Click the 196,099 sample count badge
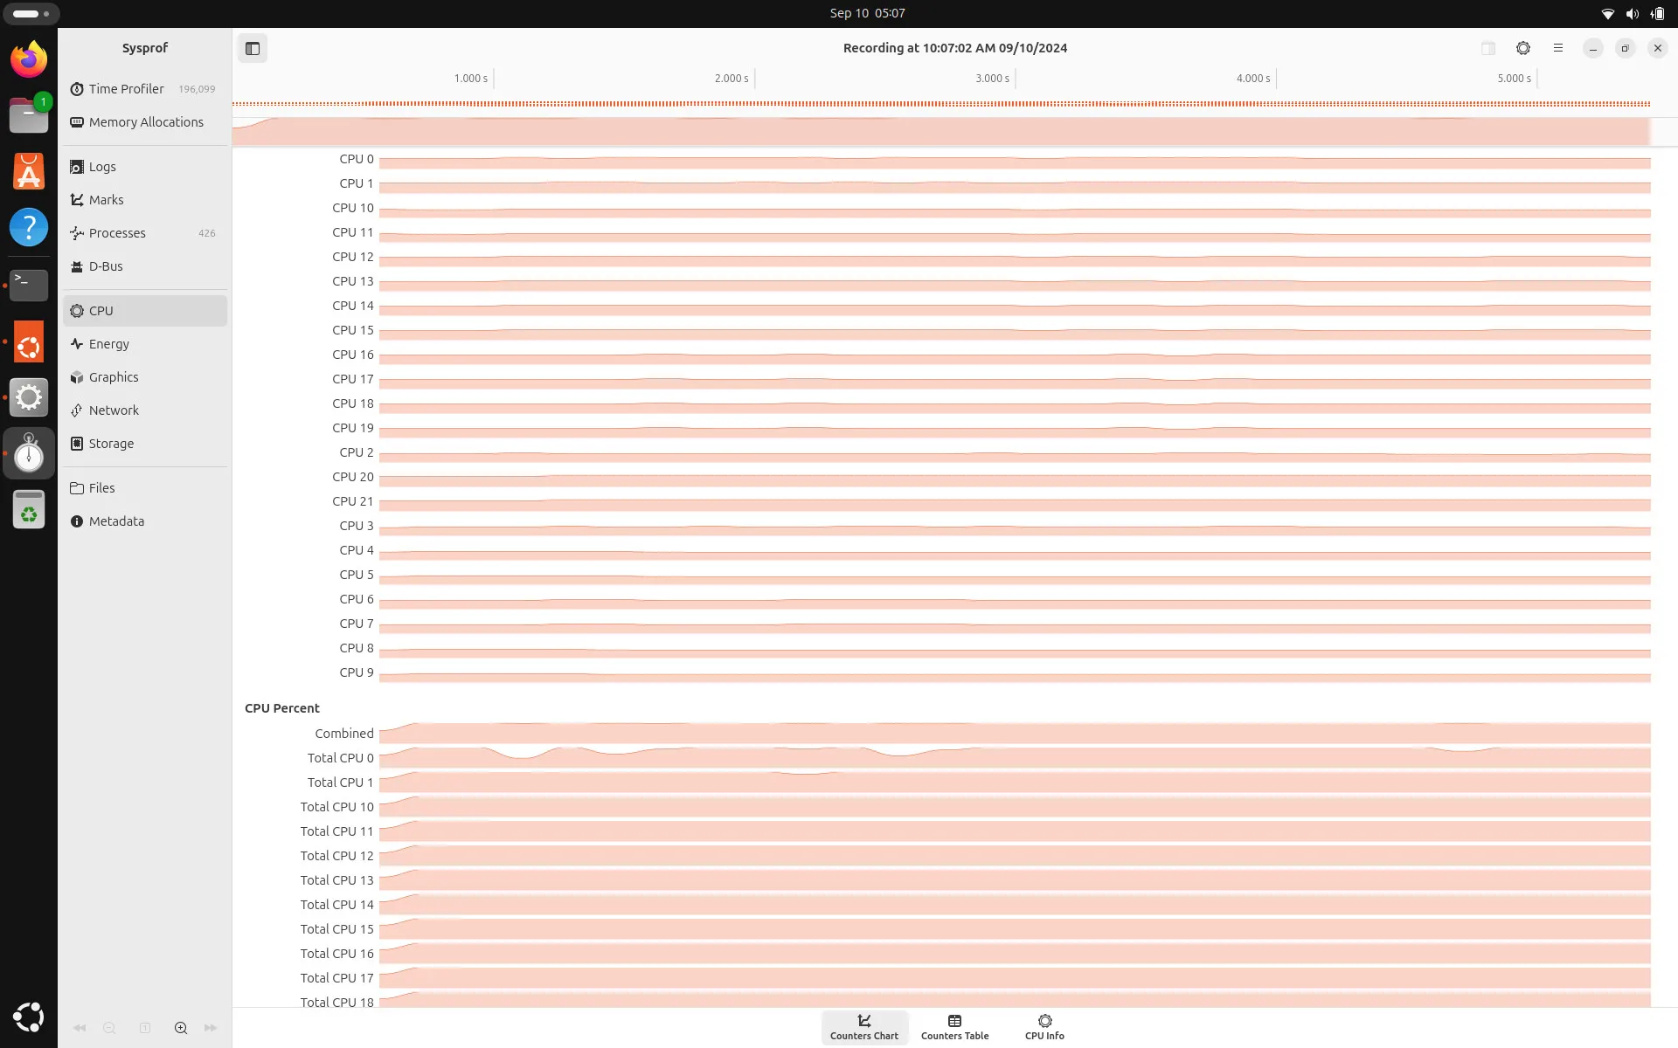The width and height of the screenshot is (1678, 1048). pyautogui.click(x=197, y=89)
